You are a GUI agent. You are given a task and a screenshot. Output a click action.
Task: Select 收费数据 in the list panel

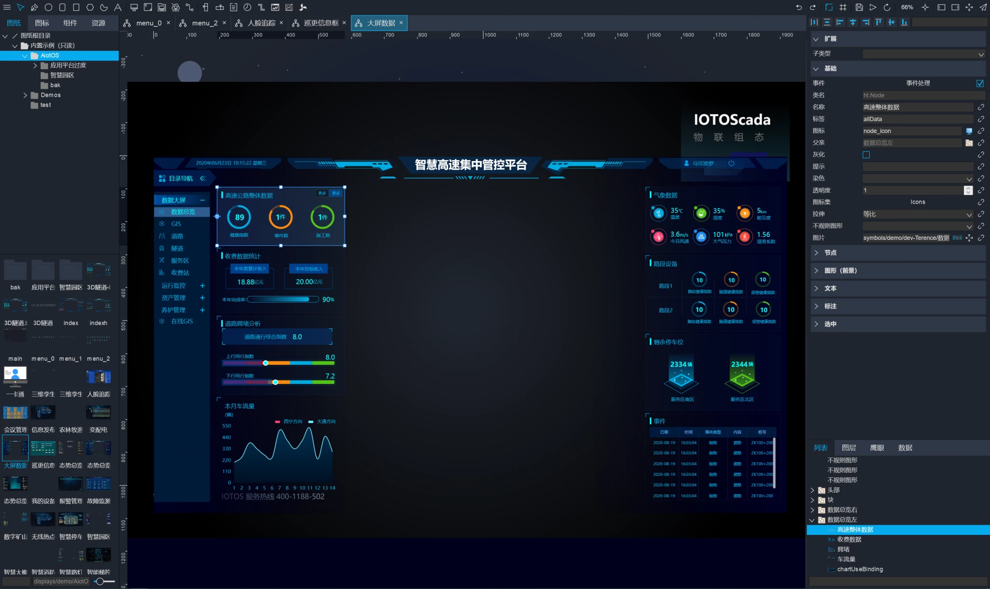[x=849, y=540]
